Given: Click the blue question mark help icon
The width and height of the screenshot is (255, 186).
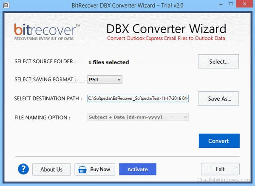Looking at the screenshot, I should (23, 169).
